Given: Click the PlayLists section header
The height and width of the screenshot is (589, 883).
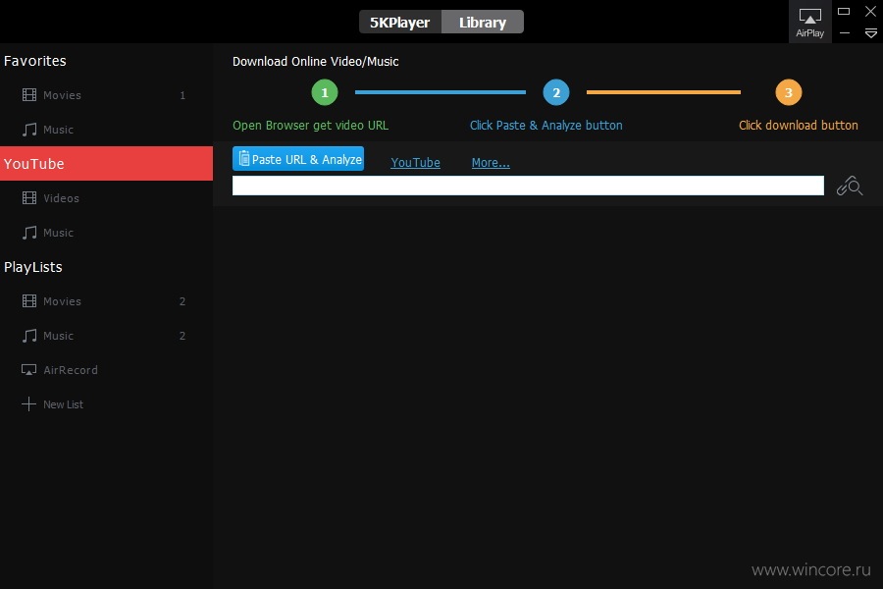Looking at the screenshot, I should [x=33, y=267].
